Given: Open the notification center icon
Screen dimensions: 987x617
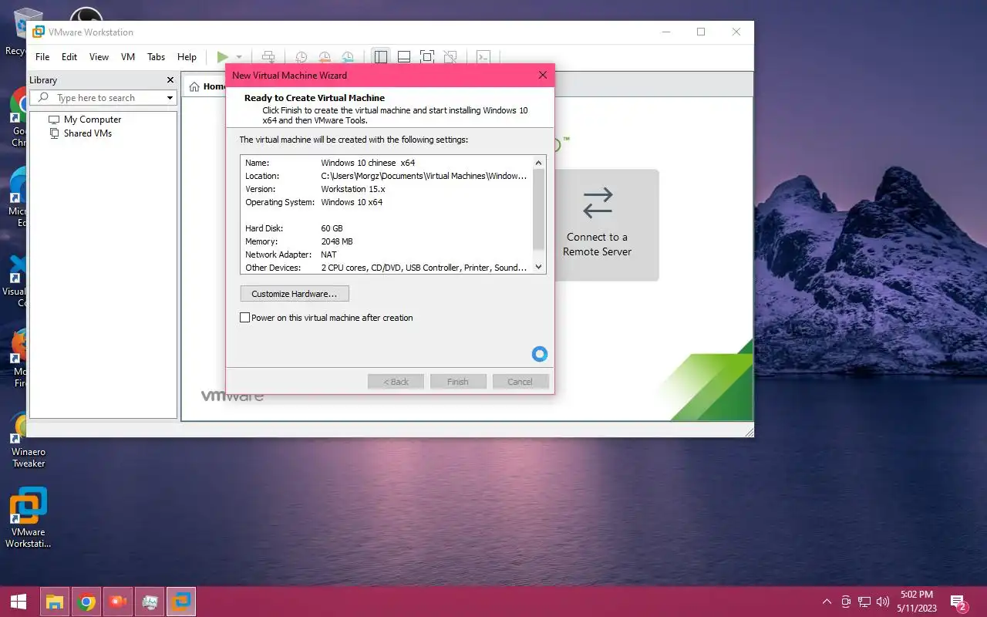Looking at the screenshot, I should click(958, 602).
